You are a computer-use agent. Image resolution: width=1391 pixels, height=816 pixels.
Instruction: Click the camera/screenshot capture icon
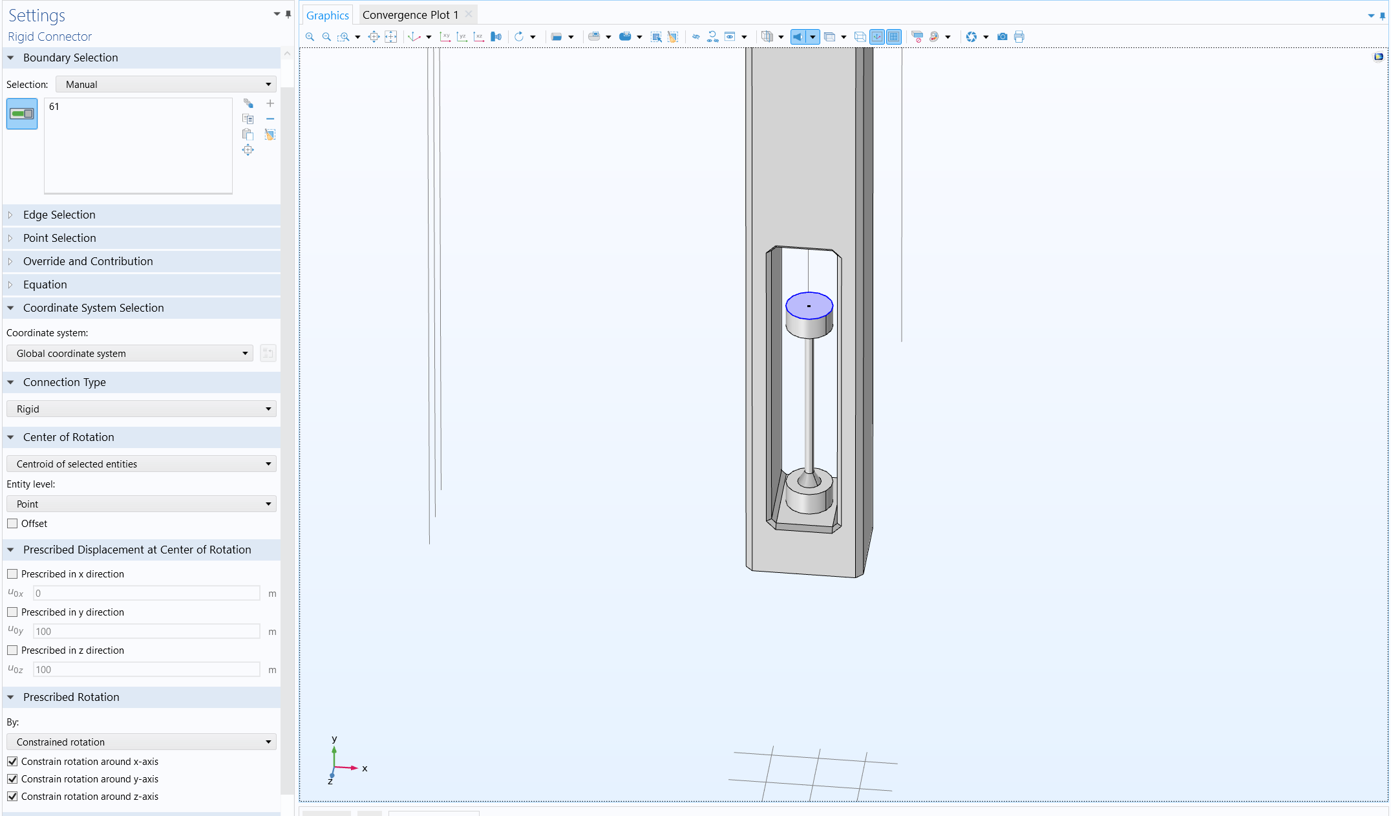point(1001,36)
